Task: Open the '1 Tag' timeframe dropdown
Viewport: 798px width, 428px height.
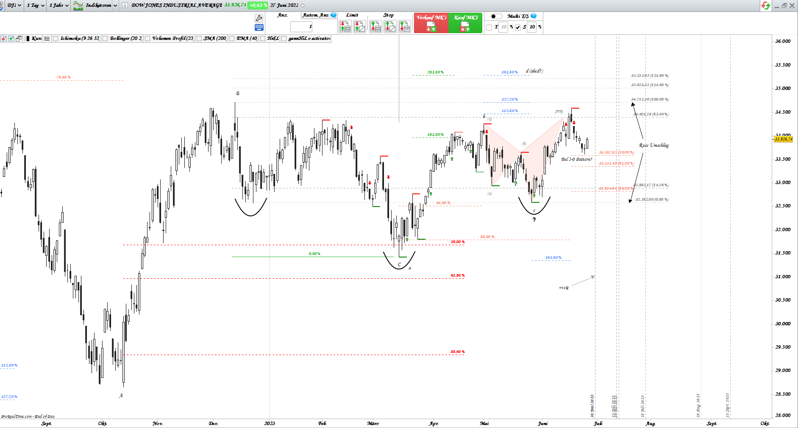Action: [36, 6]
